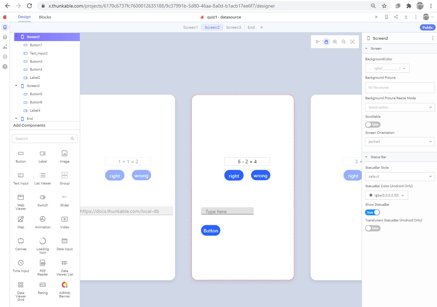The width and height of the screenshot is (437, 307).
Task: Click the wrong button on Screen2
Action: click(260, 176)
